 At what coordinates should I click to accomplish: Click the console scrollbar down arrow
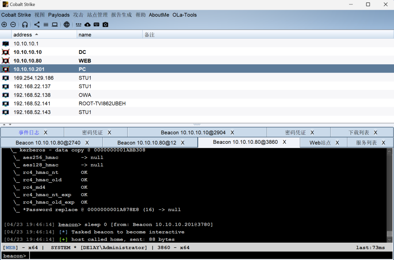coord(389,240)
